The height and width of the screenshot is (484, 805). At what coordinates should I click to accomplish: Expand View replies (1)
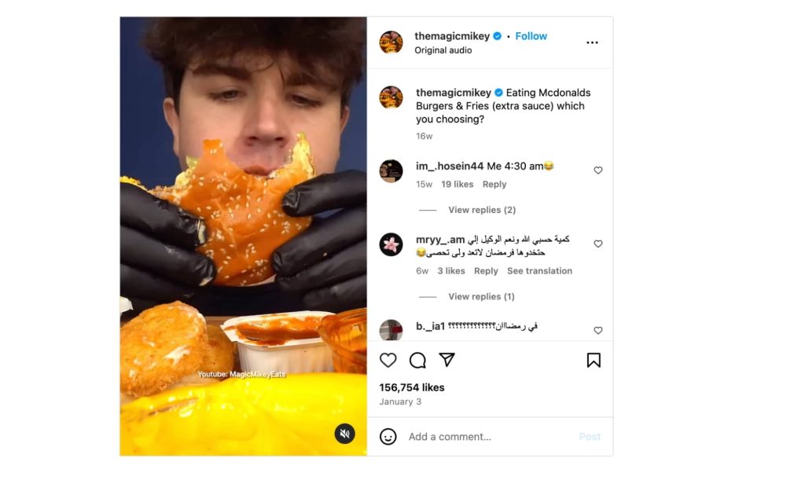(x=481, y=297)
